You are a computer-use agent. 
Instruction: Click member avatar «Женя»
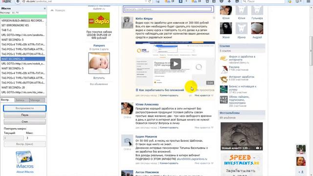tap(226, 28)
